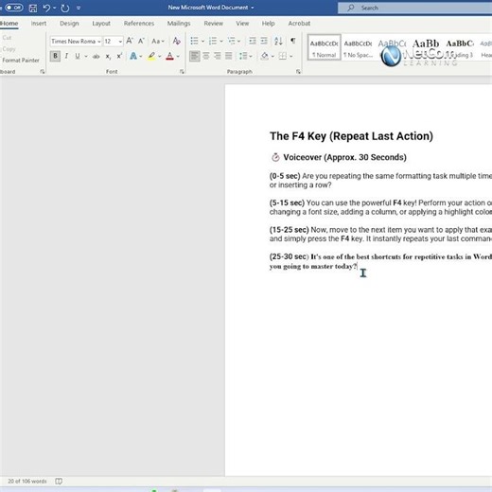Select the No Spacing style
Viewport: 492px width, 492px height.
click(358, 47)
